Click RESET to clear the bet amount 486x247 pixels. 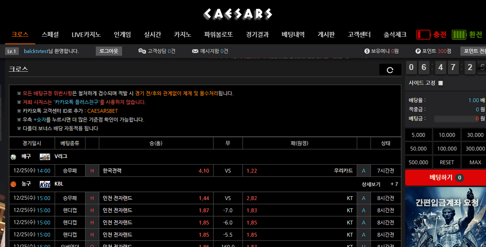point(447,162)
